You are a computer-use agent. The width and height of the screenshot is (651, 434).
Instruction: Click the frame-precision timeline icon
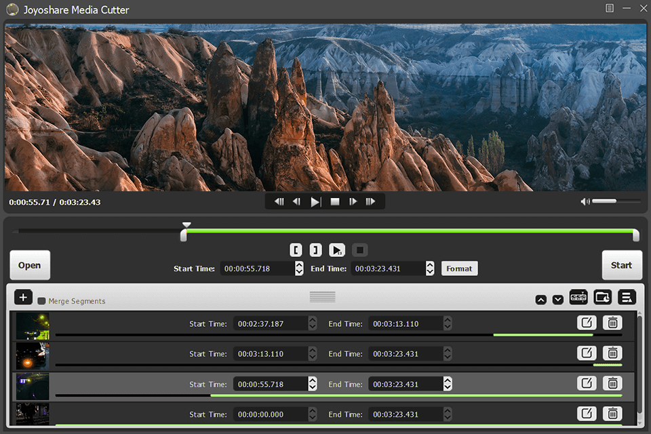coord(578,297)
